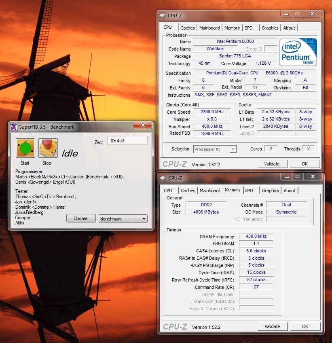Open Mainboard tab in top CPU-Z
332x343 pixels.
[209, 28]
